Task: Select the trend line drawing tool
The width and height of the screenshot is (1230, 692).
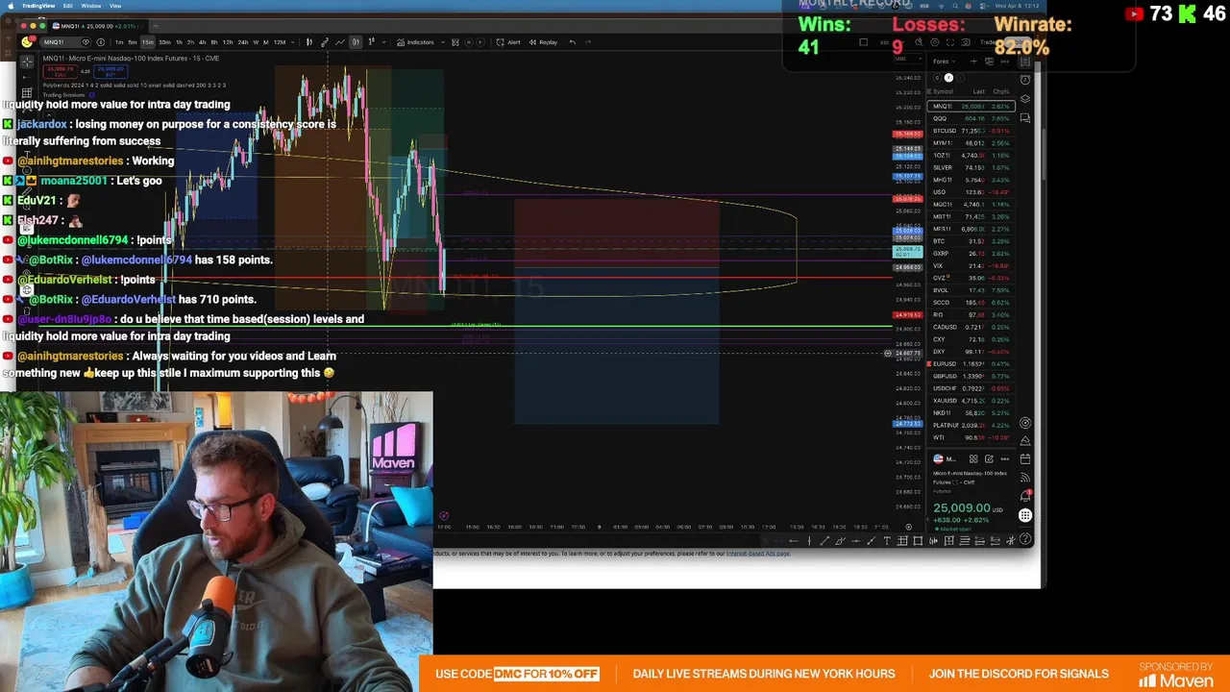Action: [x=824, y=541]
